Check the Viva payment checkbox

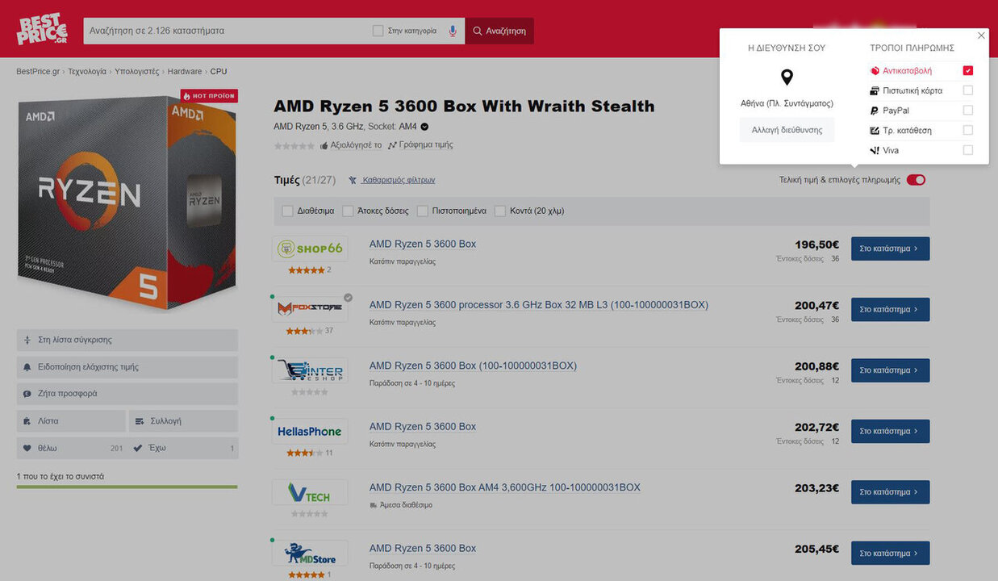(968, 150)
